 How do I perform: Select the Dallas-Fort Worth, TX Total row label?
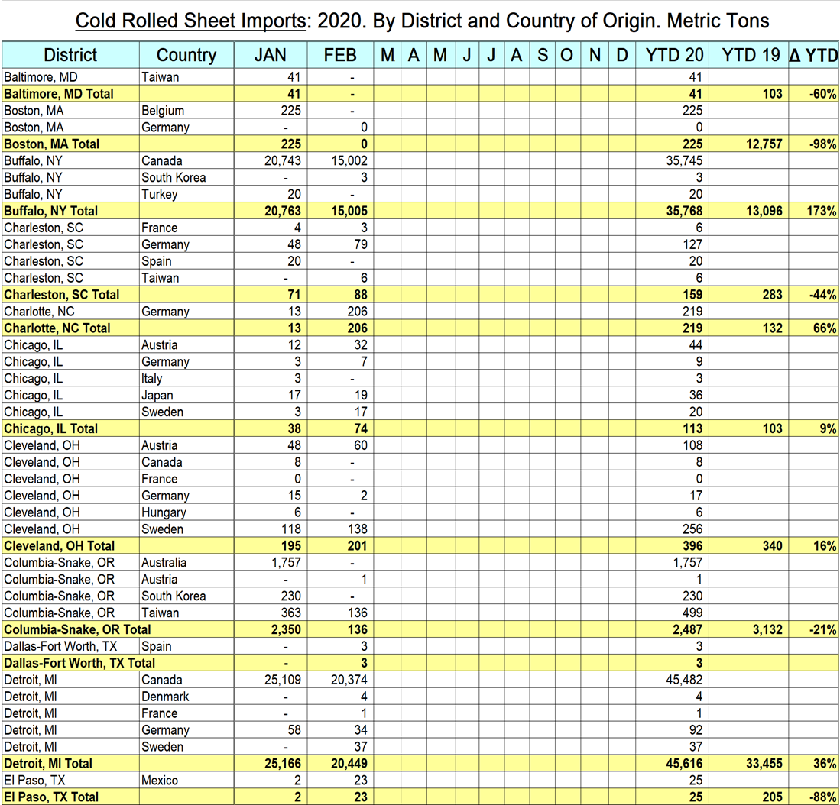79,663
